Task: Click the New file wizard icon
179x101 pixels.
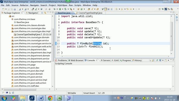Action: (x=3, y=9)
